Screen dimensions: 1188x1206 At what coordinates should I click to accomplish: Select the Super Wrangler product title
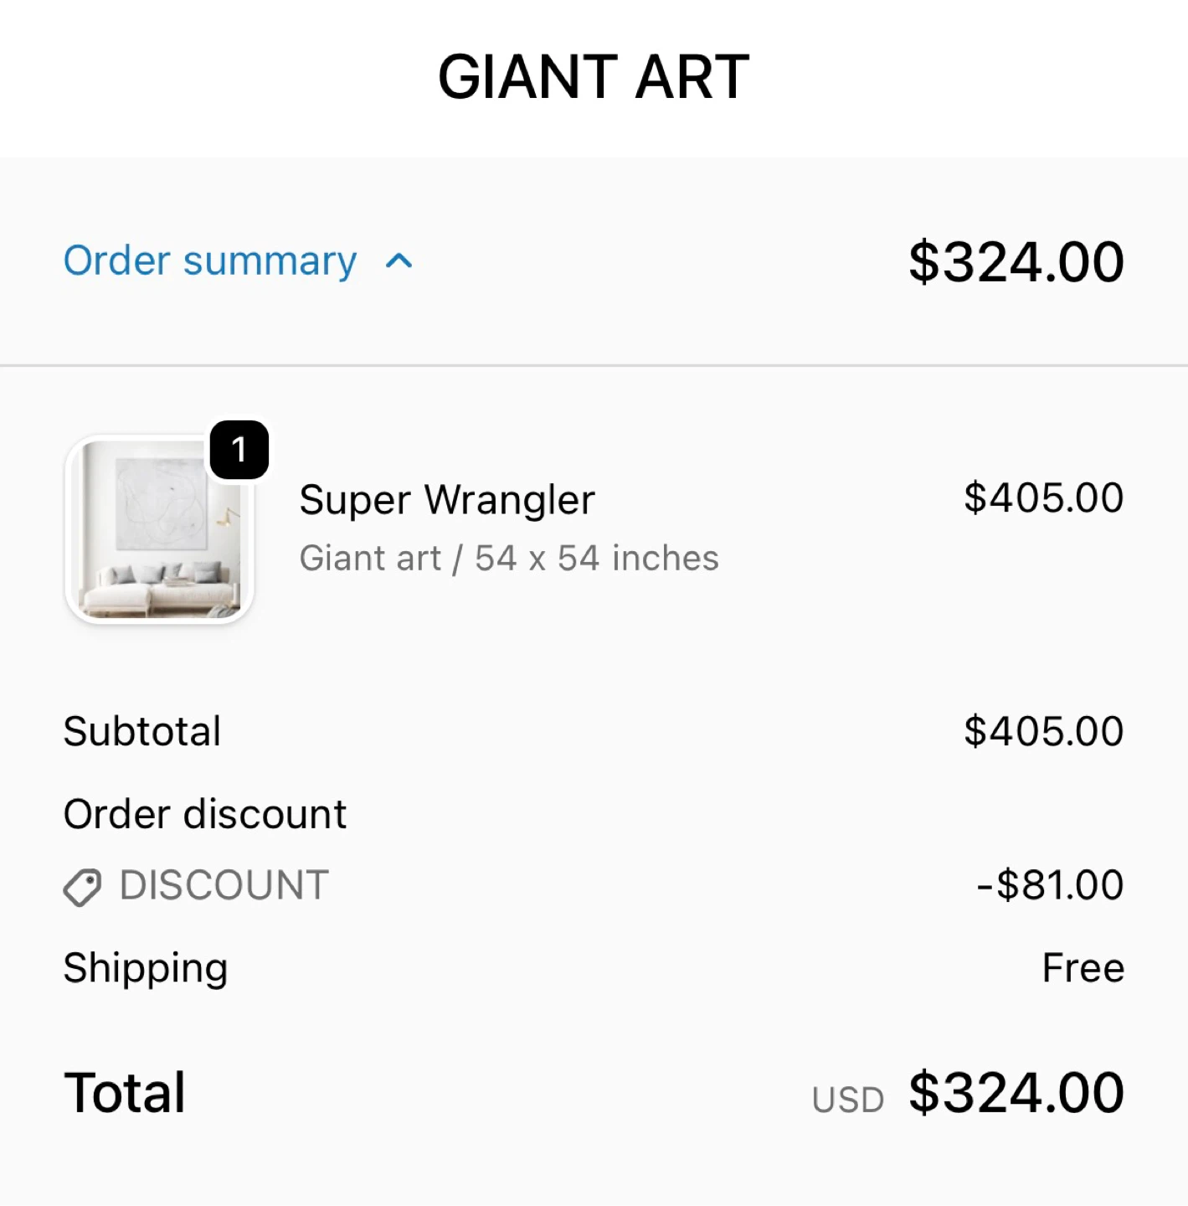(447, 500)
